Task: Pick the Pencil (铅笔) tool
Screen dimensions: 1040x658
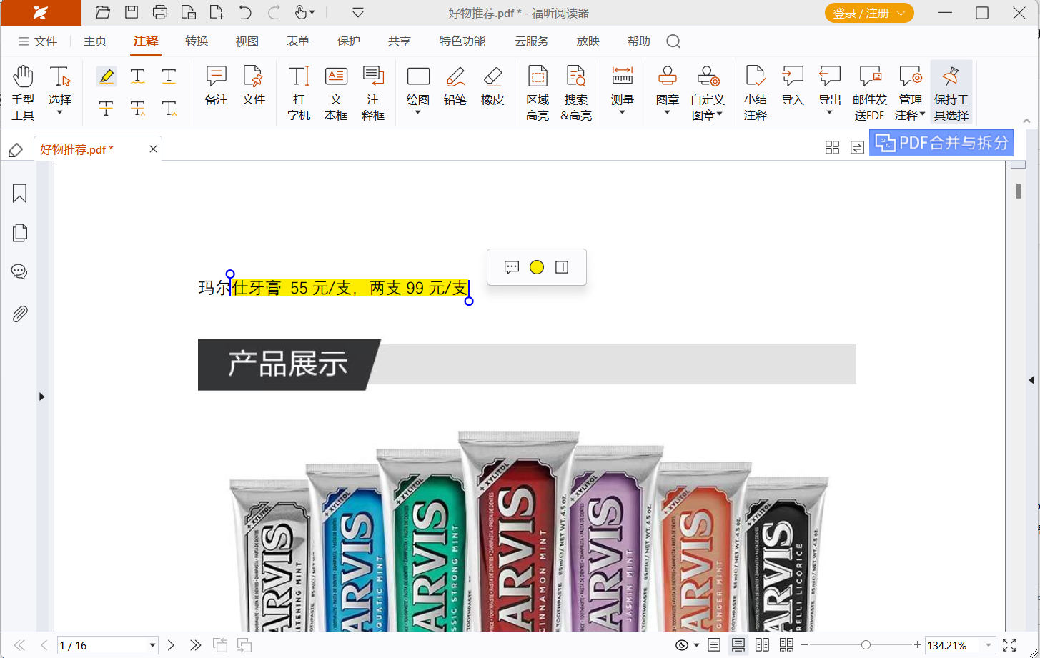Action: [x=455, y=85]
